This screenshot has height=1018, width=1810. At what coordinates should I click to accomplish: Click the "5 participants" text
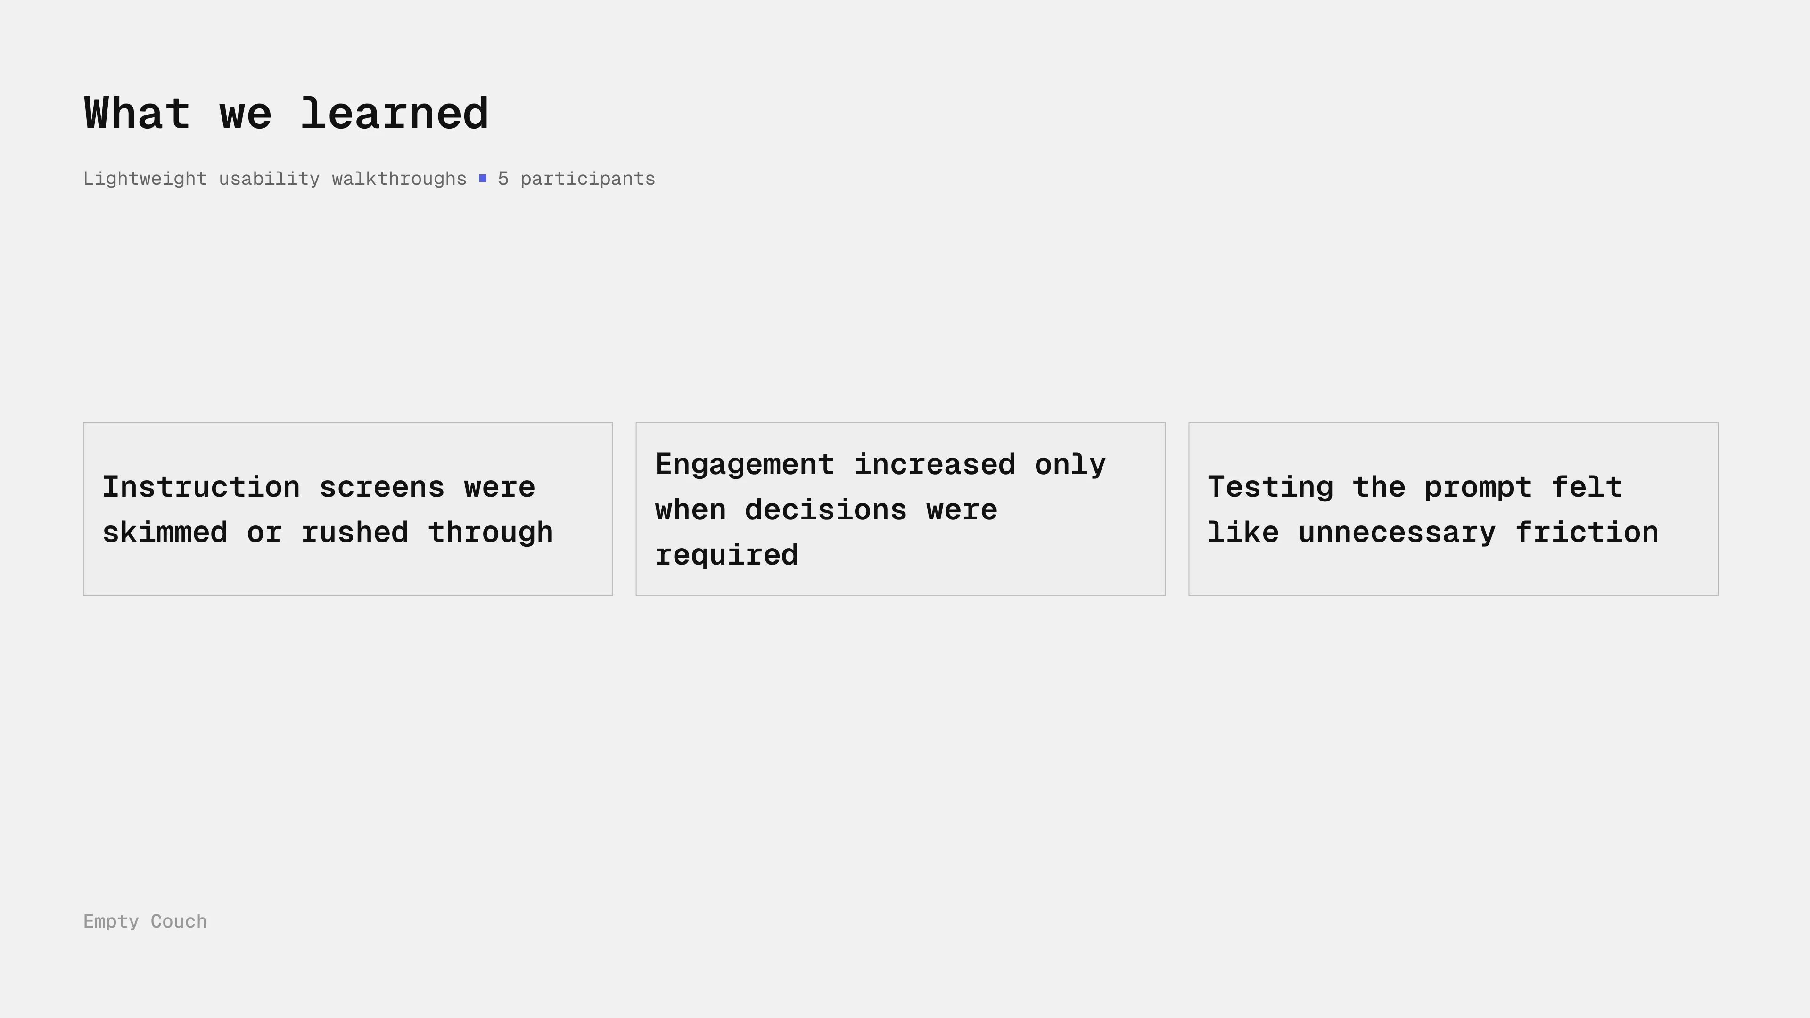576,179
